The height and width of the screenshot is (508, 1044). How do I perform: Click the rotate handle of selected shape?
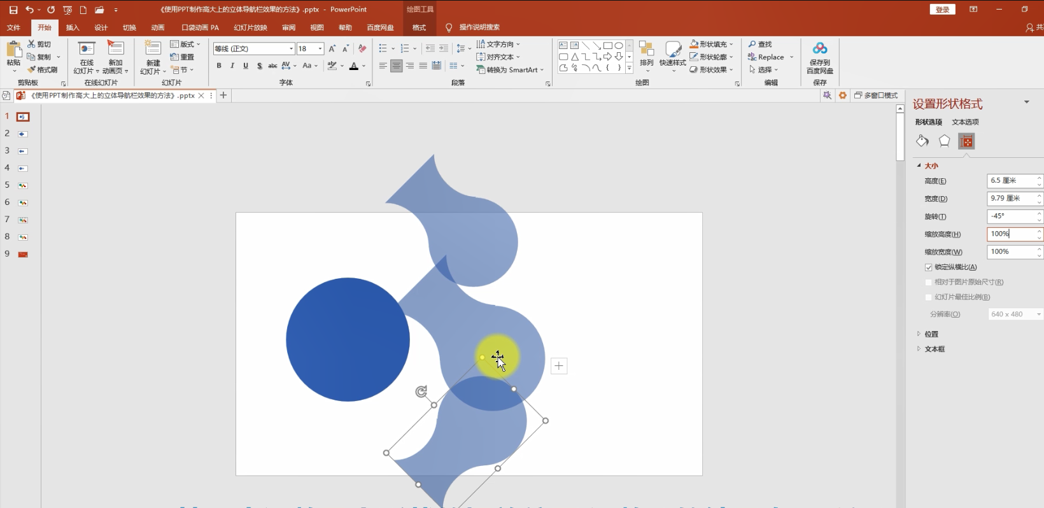tap(421, 392)
